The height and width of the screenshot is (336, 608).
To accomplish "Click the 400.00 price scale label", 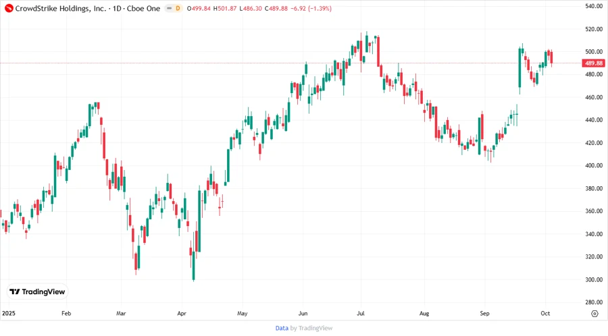I will pos(593,165).
